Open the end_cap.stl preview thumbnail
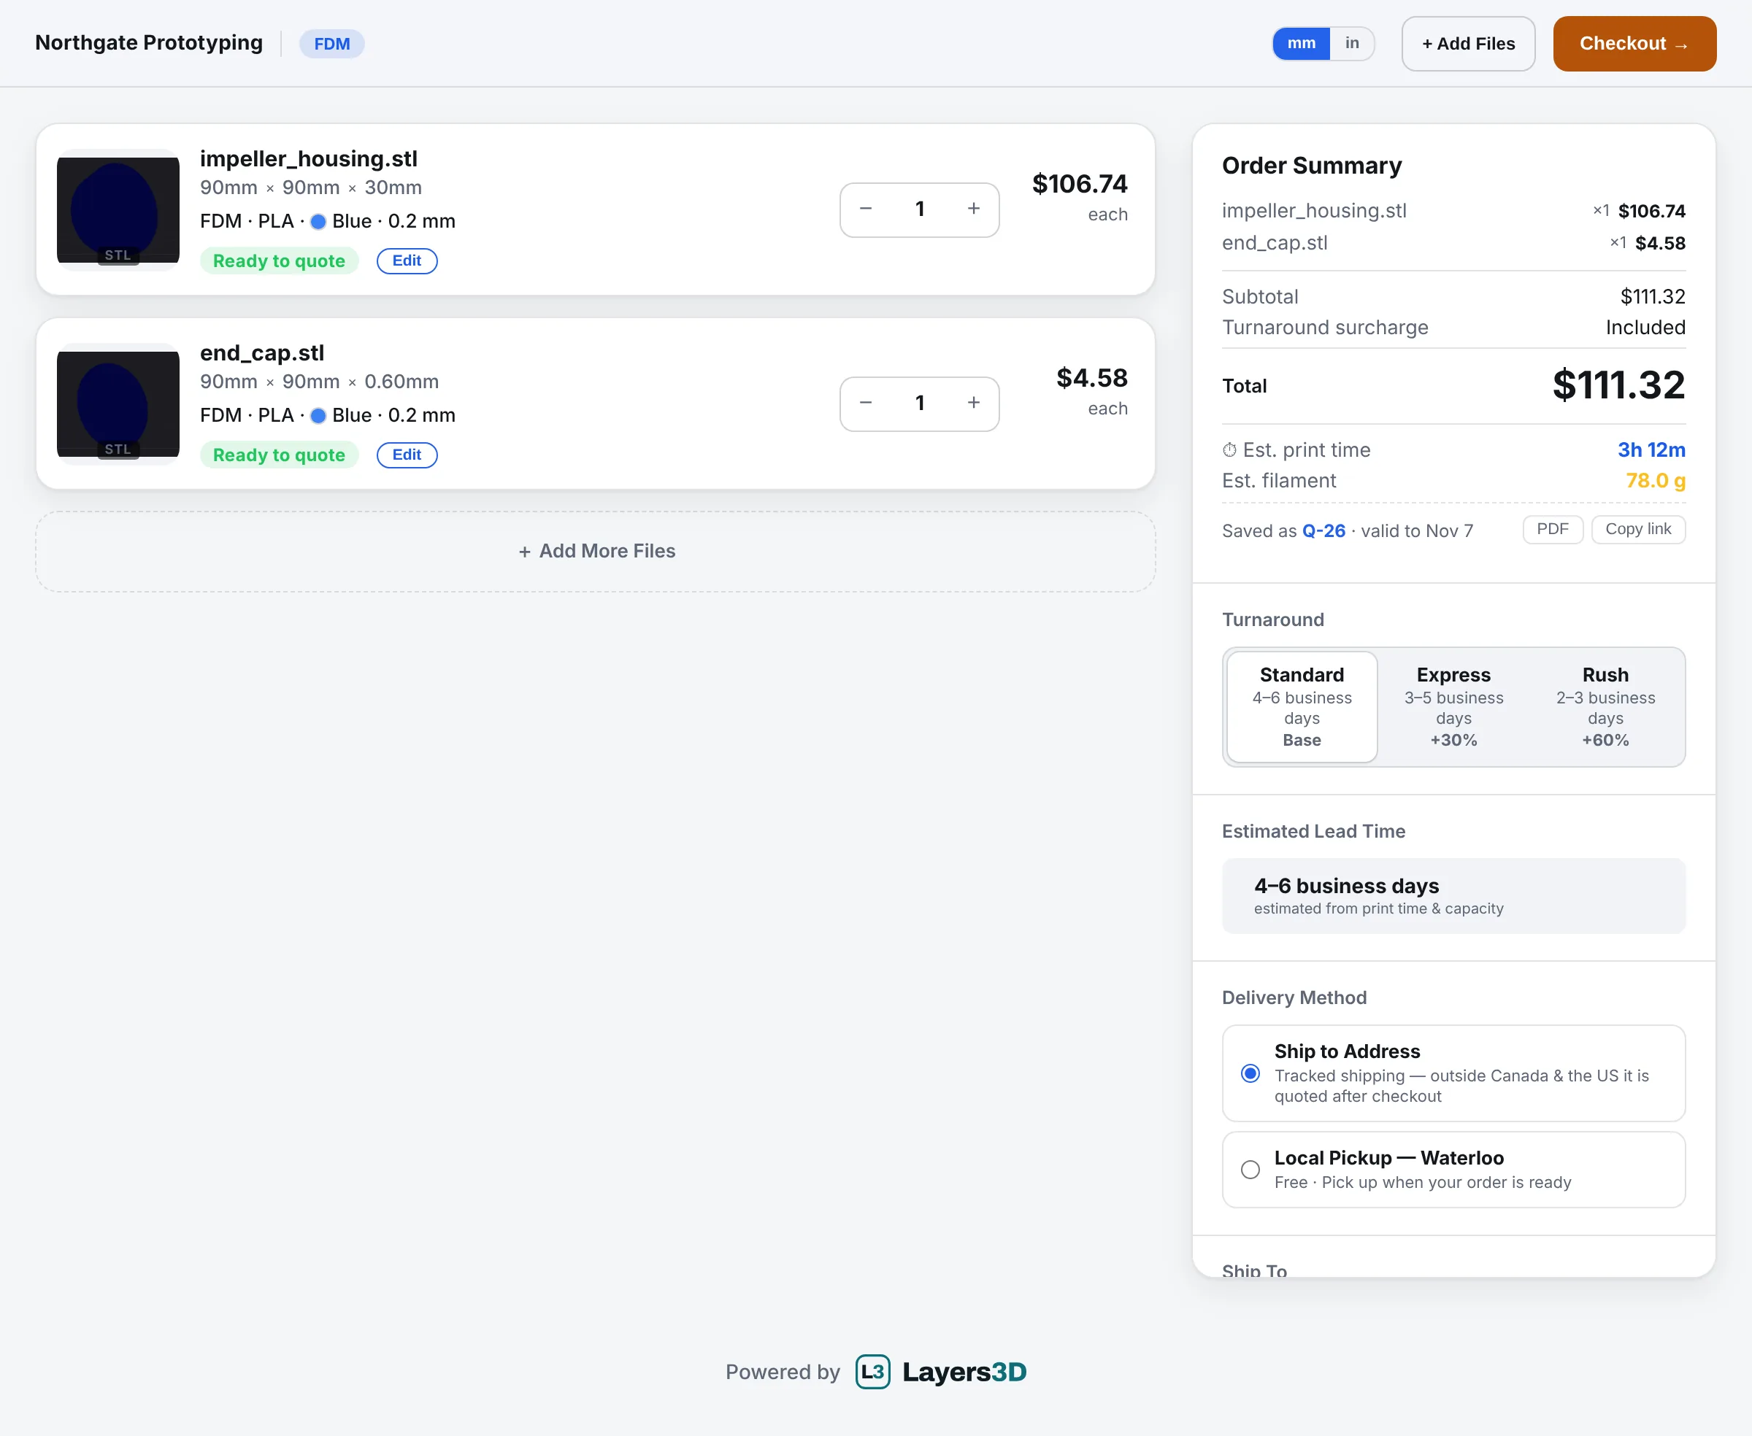Screen dimensions: 1752x1436 pos(118,404)
